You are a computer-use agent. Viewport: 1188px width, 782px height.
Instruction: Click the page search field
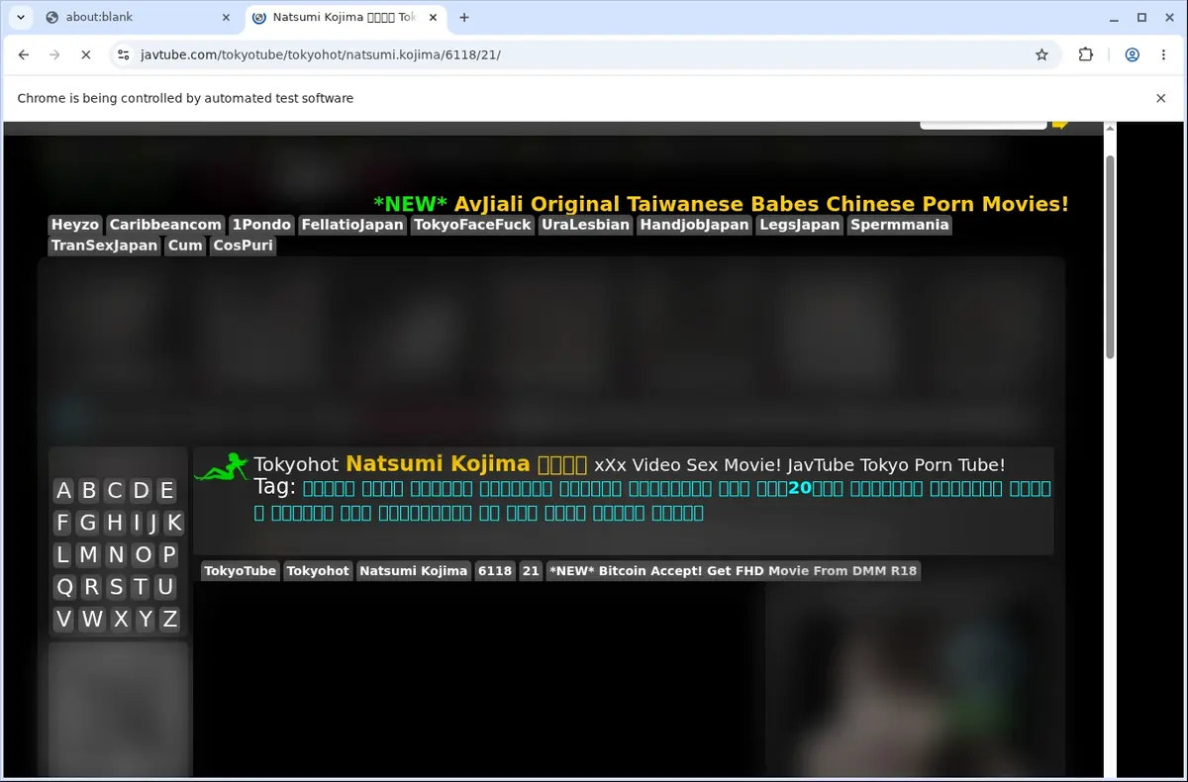click(x=983, y=124)
